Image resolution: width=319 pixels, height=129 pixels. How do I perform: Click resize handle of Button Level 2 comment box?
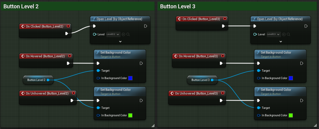tap(153, 126)
